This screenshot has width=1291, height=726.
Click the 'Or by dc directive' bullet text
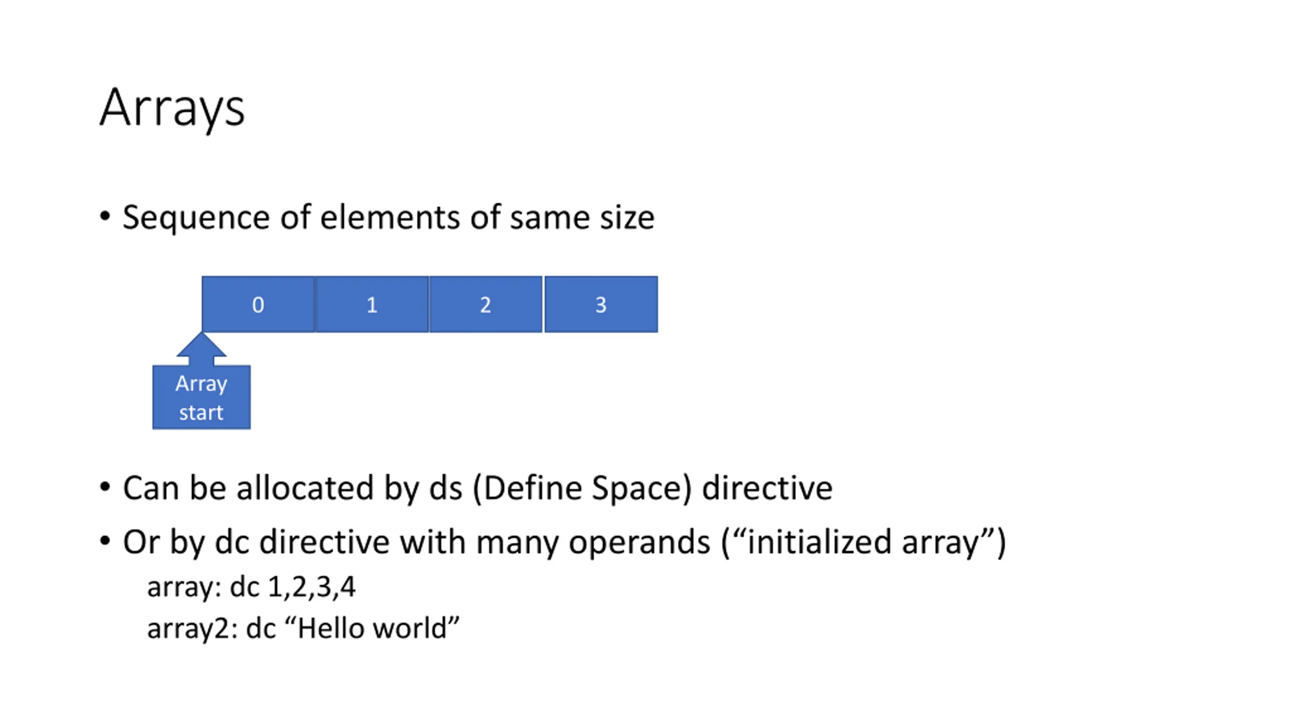click(564, 542)
